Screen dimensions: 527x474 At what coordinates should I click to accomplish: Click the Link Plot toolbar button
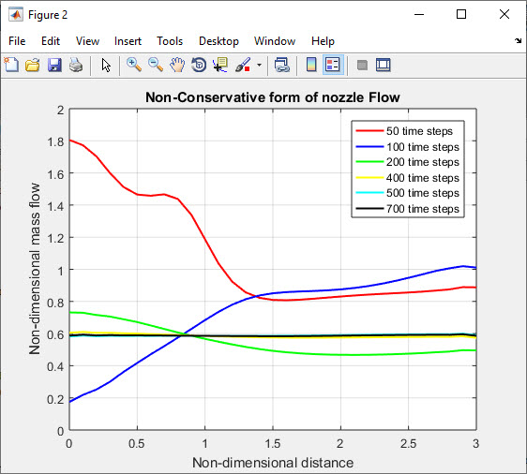pos(281,65)
